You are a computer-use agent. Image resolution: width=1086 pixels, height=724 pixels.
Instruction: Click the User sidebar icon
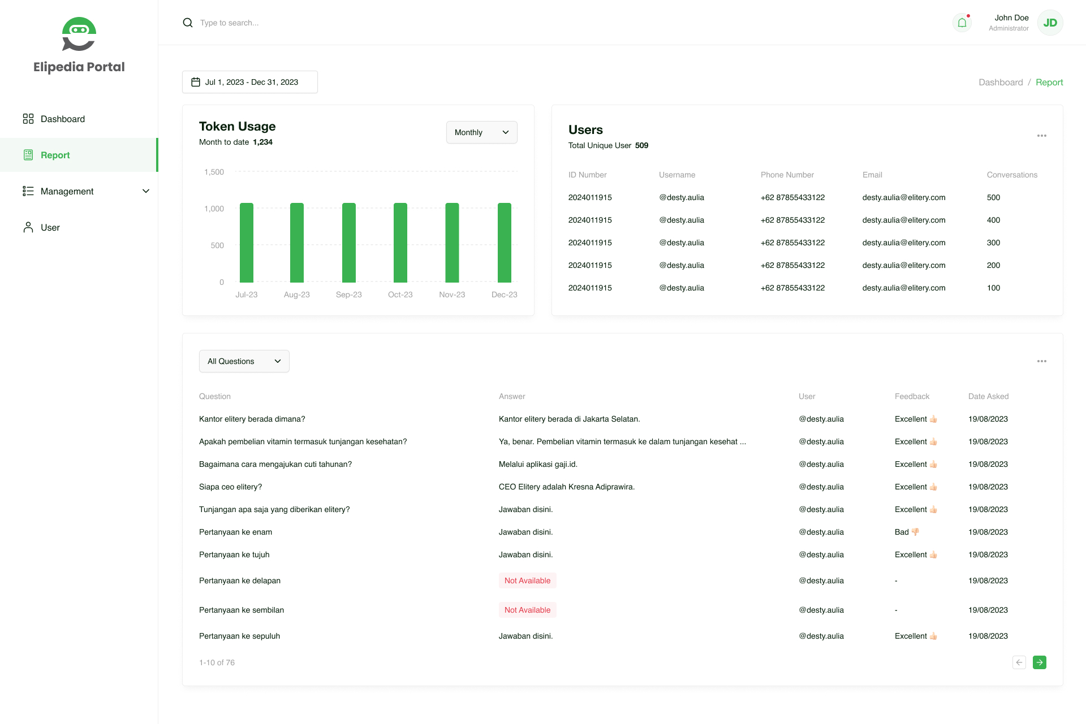(28, 227)
